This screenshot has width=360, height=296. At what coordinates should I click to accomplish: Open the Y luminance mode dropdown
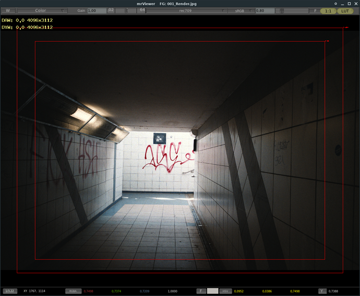322,291
